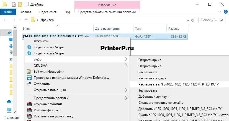The height and width of the screenshot is (121, 229).
Task: Click New folder icon in quick access toolbar
Action: pyautogui.click(x=20, y=4)
